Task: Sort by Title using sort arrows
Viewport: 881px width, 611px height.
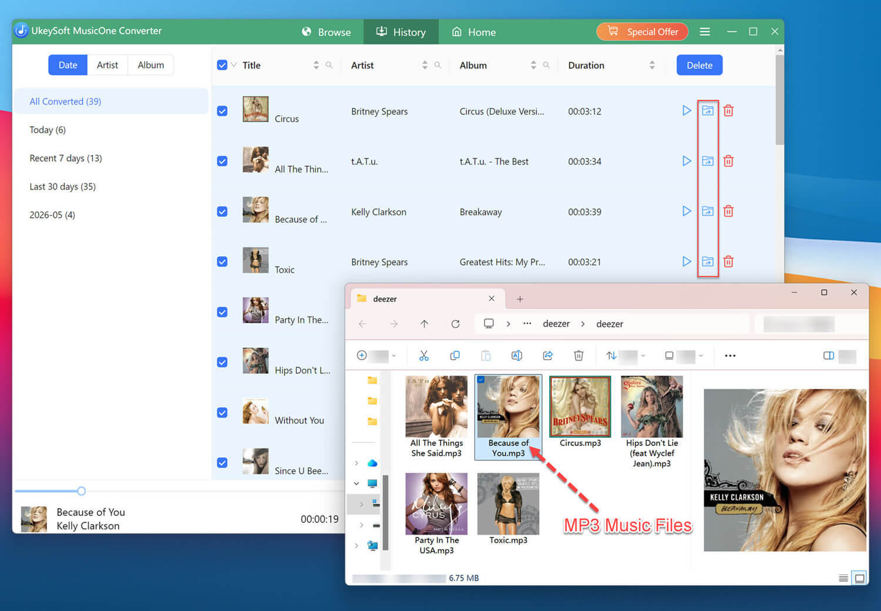Action: [316, 65]
